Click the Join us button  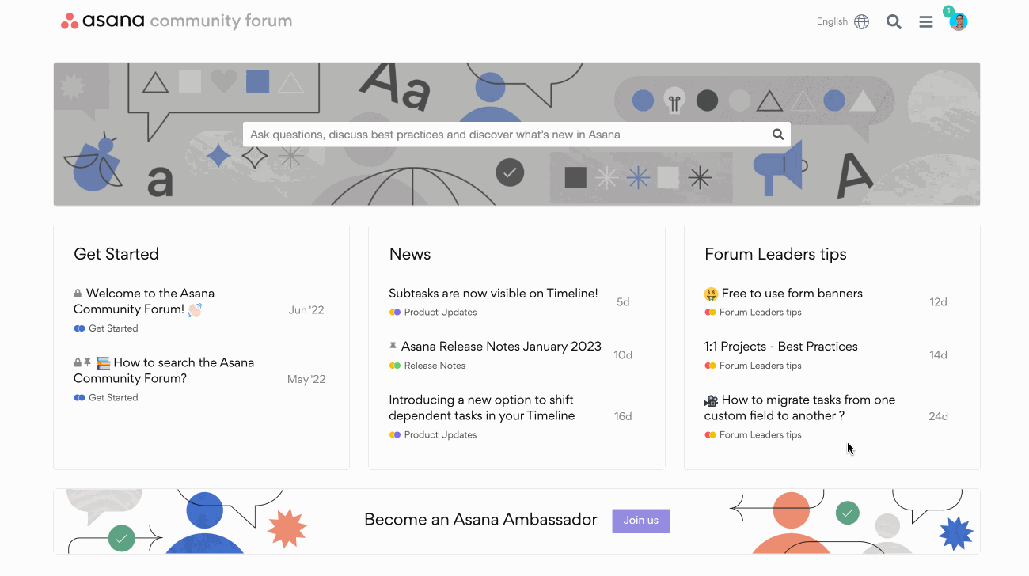(x=640, y=521)
